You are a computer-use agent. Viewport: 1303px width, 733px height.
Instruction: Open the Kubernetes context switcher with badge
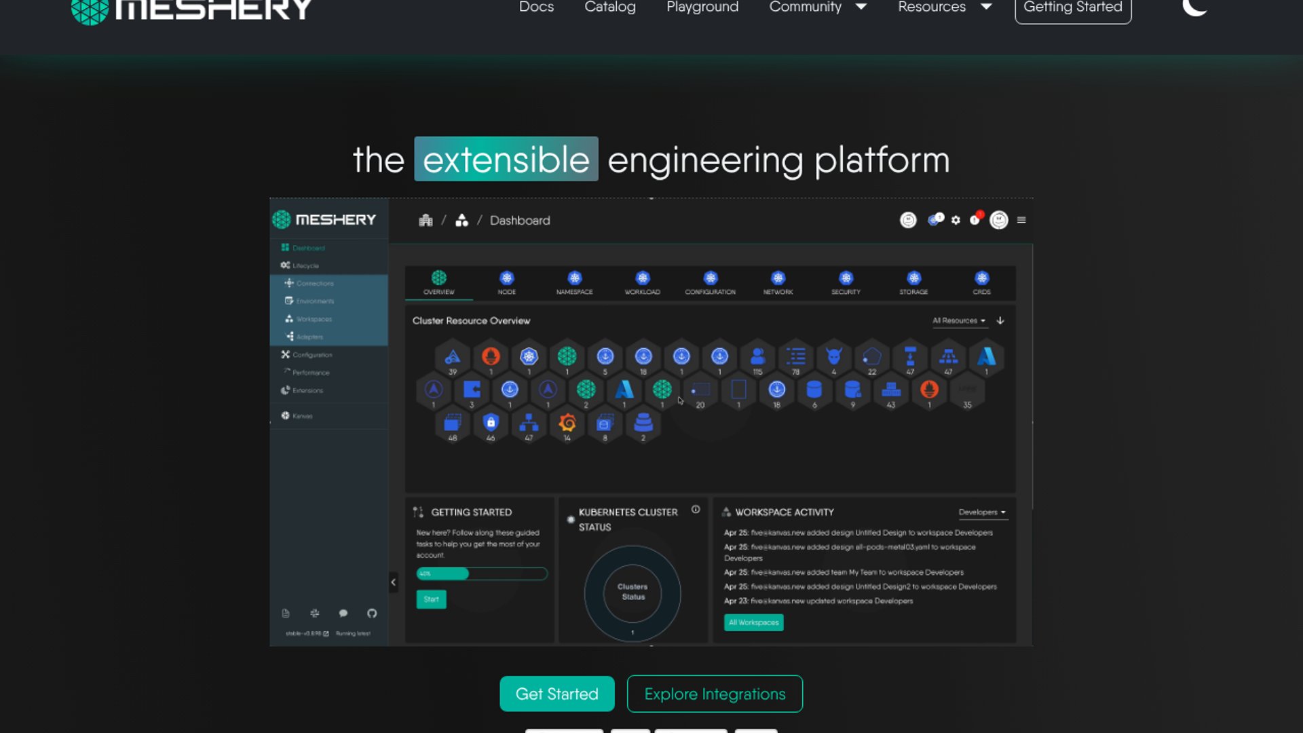tap(936, 219)
